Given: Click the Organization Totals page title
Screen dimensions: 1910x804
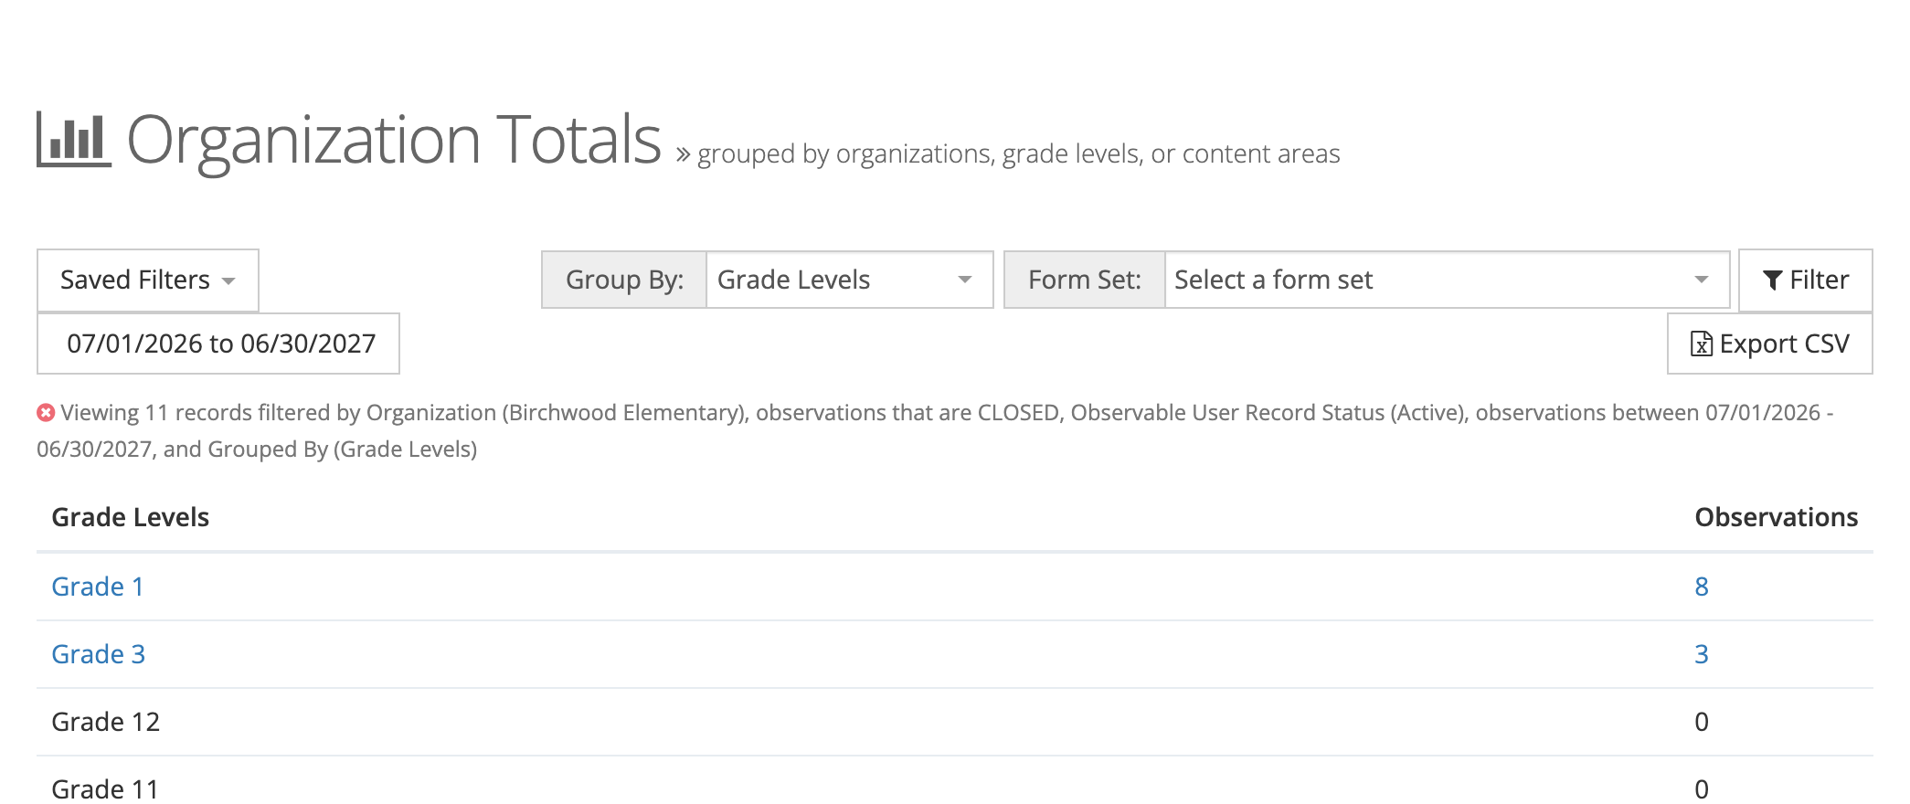Looking at the screenshot, I should coord(394,140).
